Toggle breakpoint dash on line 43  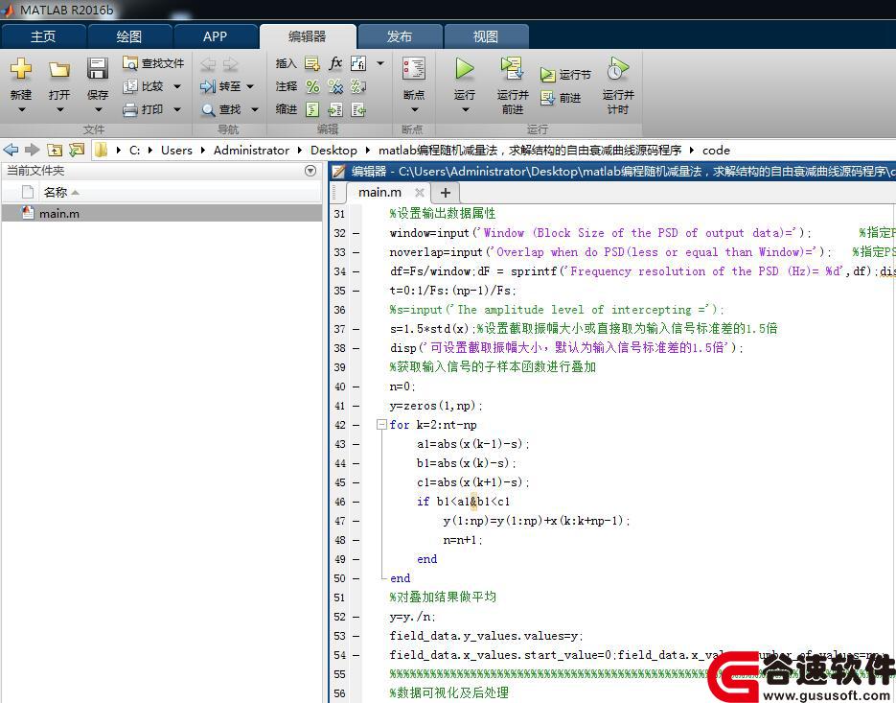click(x=356, y=444)
